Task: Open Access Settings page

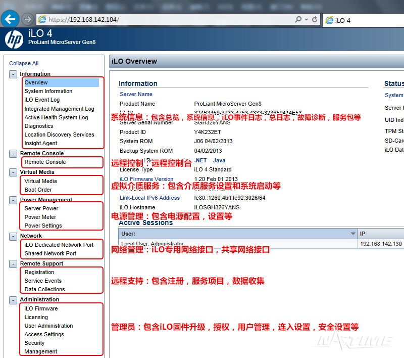Action: click(44, 335)
